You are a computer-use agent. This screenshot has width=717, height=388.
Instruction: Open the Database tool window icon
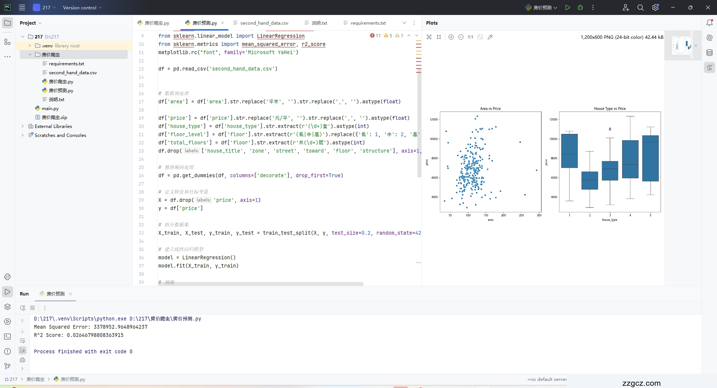coord(710,53)
